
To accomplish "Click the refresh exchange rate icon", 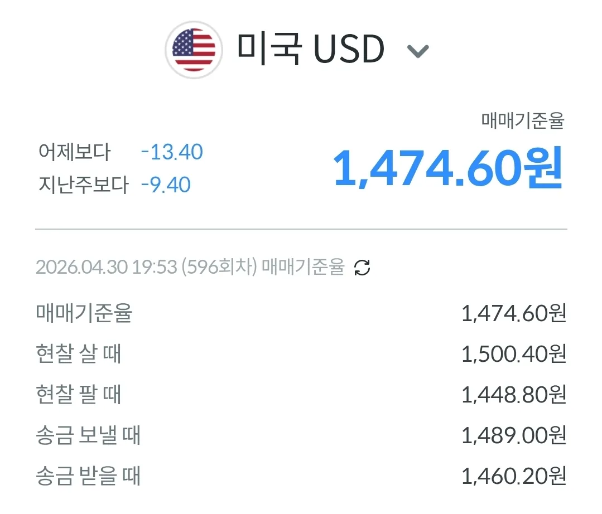I will point(362,268).
